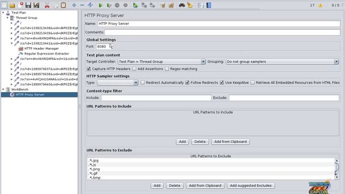This screenshot has width=345, height=194.
Task: Paste from clipboard using the toolbar icon
Action: pyautogui.click(x=64, y=5)
